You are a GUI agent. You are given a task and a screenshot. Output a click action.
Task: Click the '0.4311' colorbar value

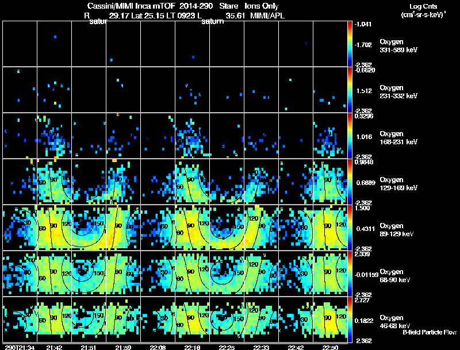366,229
